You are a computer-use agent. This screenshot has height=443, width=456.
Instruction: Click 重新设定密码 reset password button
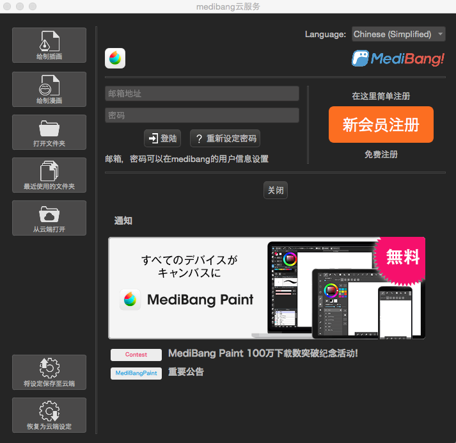pos(225,138)
